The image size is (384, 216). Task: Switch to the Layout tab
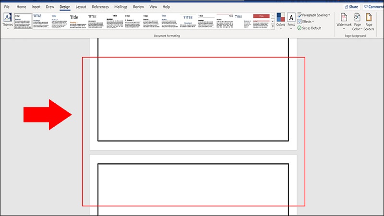pos(81,7)
